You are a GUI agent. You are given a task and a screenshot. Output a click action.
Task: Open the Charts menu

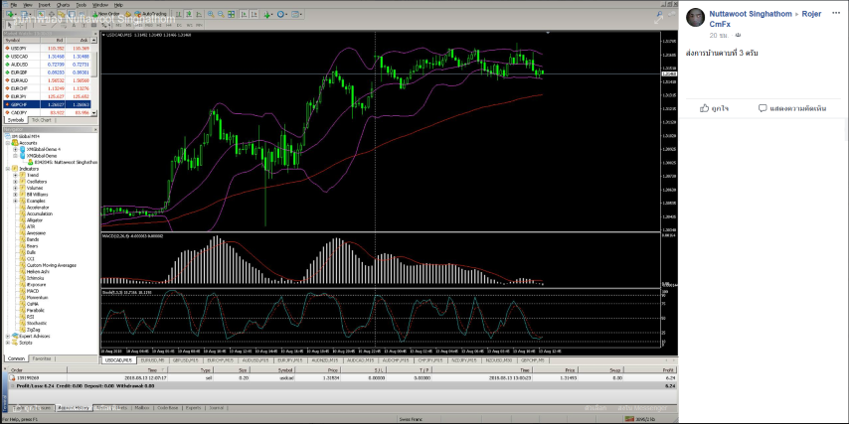(x=63, y=5)
